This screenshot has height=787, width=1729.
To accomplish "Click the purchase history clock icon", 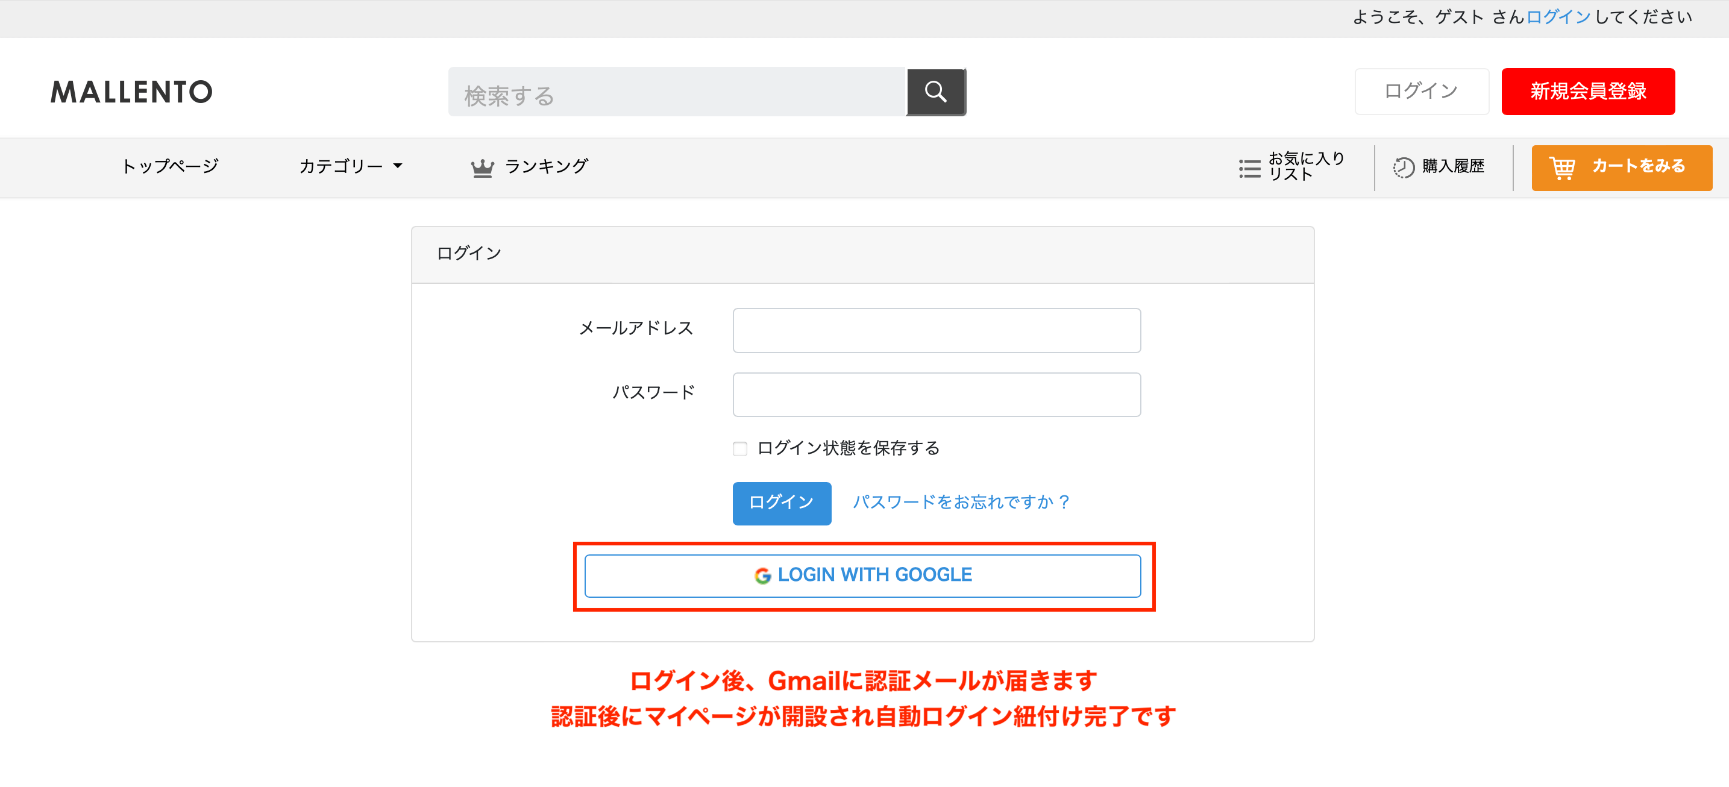I will 1403,167.
